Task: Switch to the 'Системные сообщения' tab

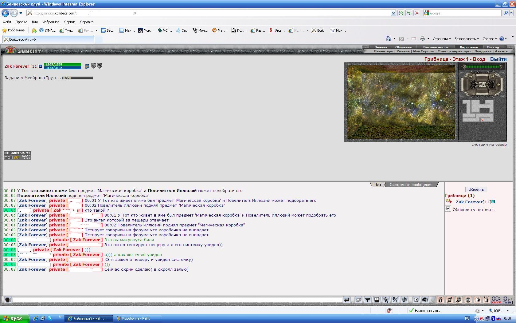Action: pos(411,185)
